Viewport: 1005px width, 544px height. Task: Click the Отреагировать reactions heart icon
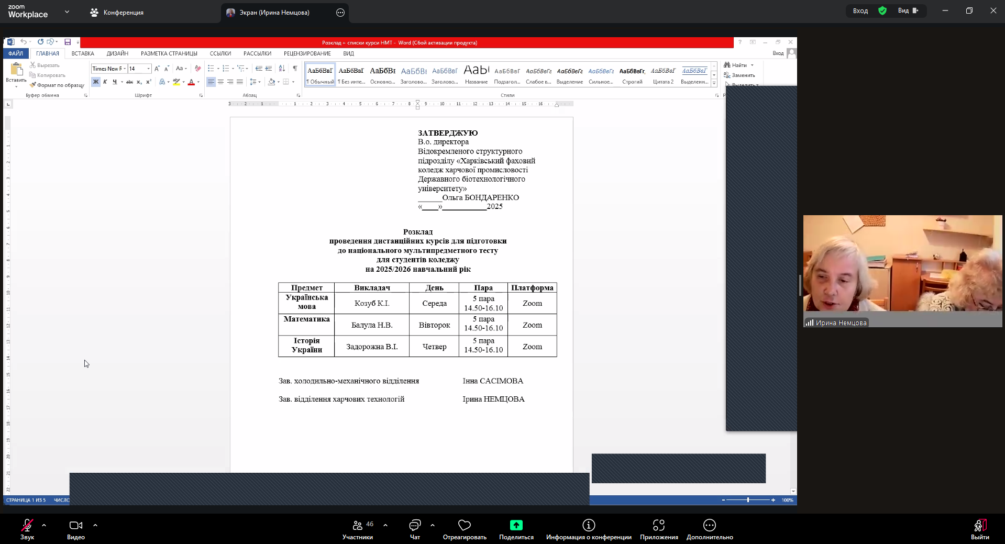464,525
